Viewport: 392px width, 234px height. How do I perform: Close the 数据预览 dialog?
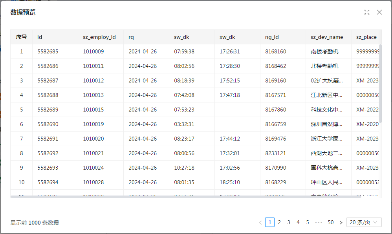coord(379,12)
